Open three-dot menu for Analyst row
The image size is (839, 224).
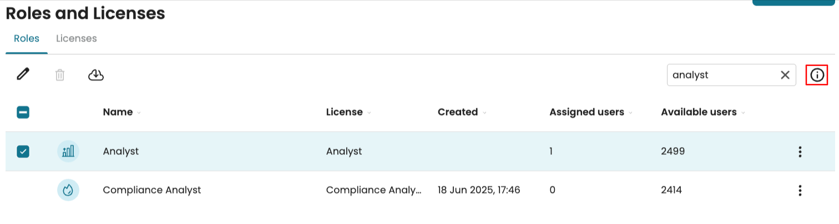coord(800,152)
